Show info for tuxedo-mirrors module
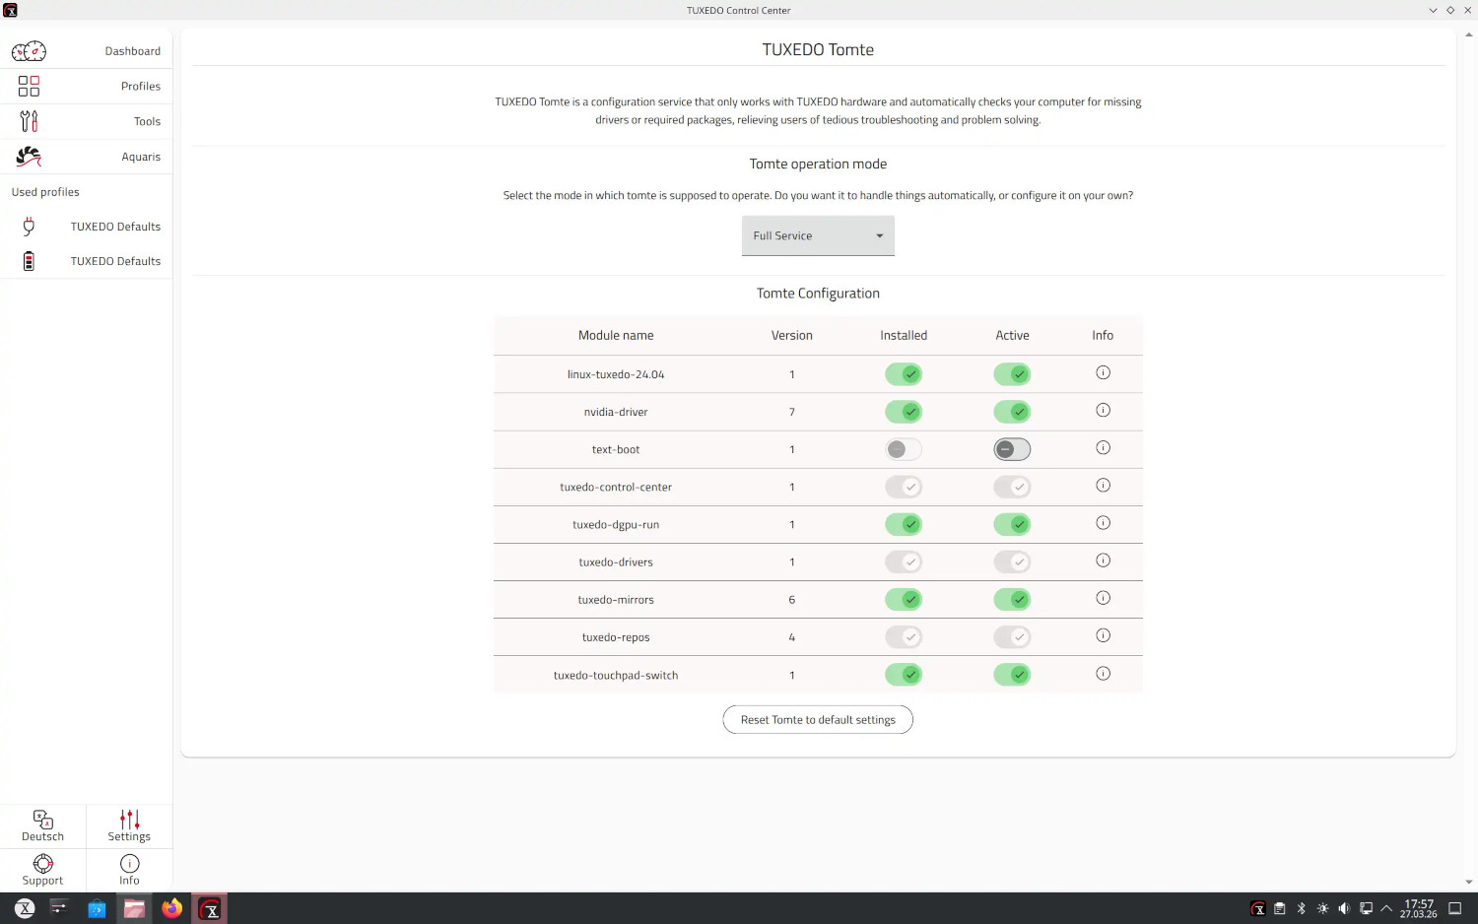Image resolution: width=1478 pixels, height=924 pixels. 1103,598
